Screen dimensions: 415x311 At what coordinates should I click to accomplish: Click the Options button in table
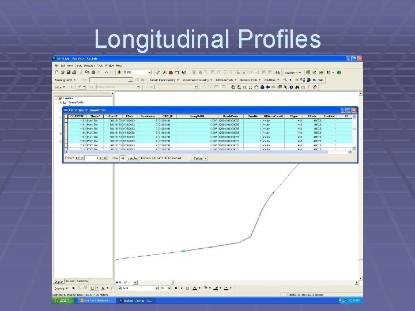pos(198,158)
